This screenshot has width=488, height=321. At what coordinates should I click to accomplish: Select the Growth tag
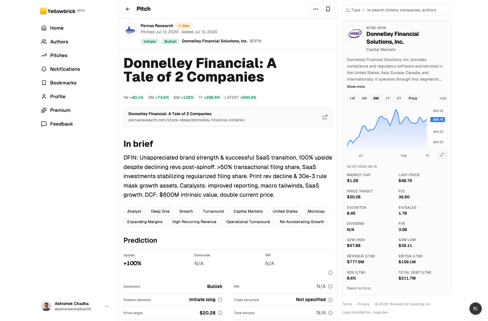tap(186, 211)
